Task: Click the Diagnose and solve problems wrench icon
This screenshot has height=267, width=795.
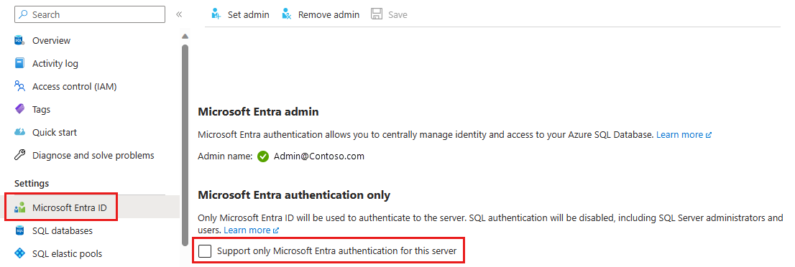Action: point(19,155)
